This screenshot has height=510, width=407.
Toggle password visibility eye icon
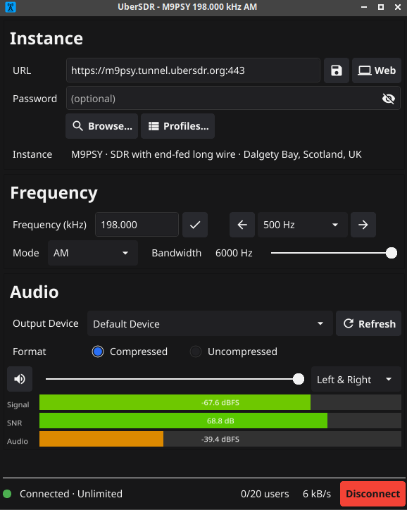[x=389, y=99]
